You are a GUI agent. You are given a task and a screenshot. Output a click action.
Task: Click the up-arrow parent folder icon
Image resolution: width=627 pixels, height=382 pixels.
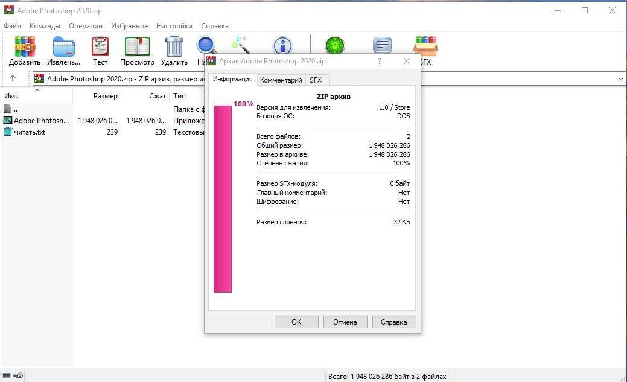(13, 78)
